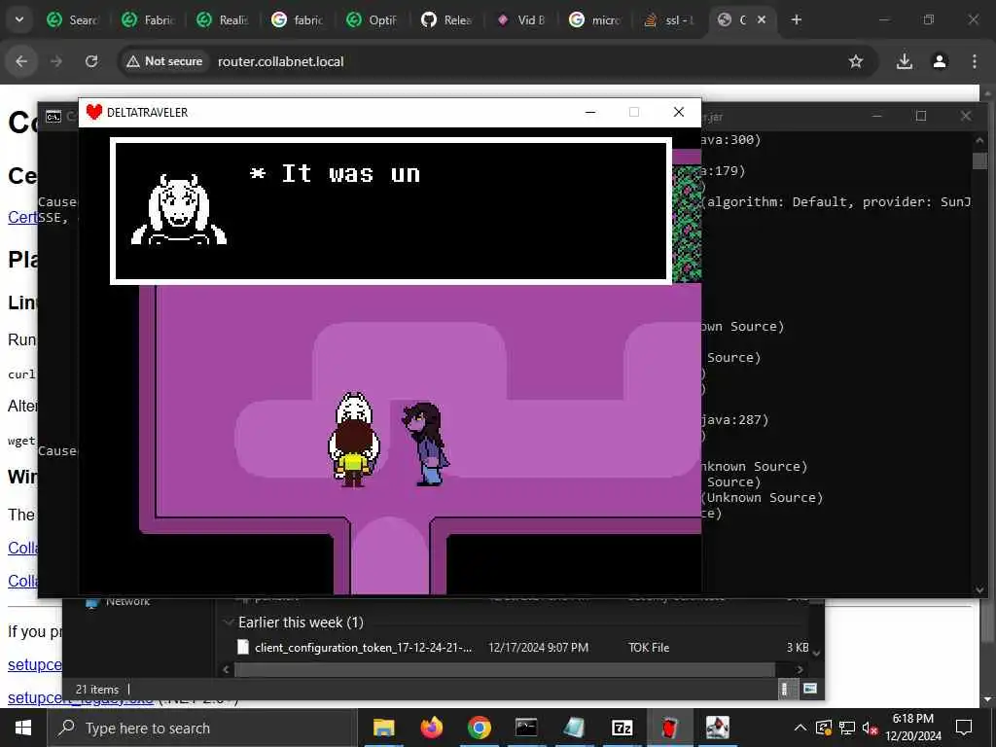Image resolution: width=996 pixels, height=747 pixels.
Task: Click the network icon in the system tray
Action: pos(847,728)
